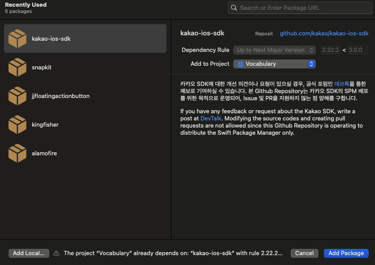Image resolution: width=375 pixels, height=265 pixels.
Task: Click the kakao-ios-sdk package box icon
Action: tap(17, 38)
